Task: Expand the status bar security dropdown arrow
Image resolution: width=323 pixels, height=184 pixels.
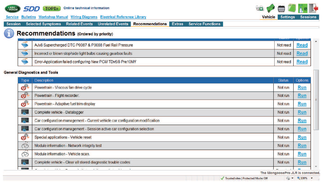Action: pyautogui.click(x=292, y=178)
